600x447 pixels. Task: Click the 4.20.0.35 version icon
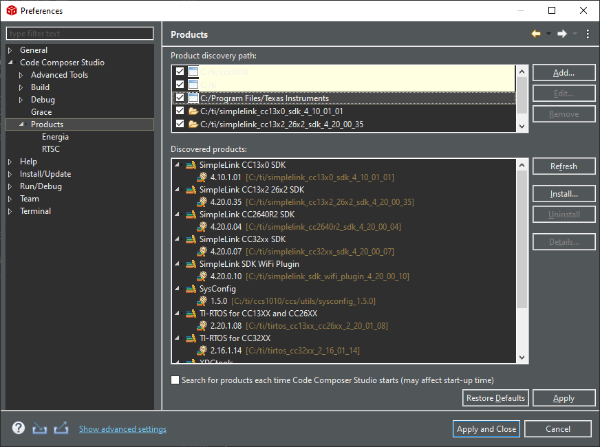click(202, 202)
